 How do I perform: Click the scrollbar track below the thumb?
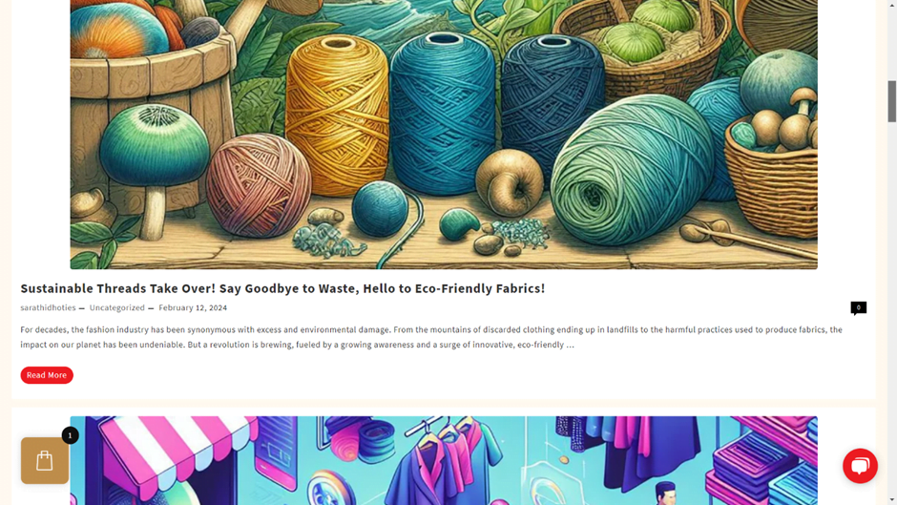point(891,309)
